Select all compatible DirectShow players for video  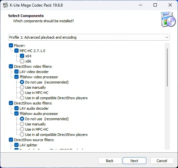[x=22, y=98]
